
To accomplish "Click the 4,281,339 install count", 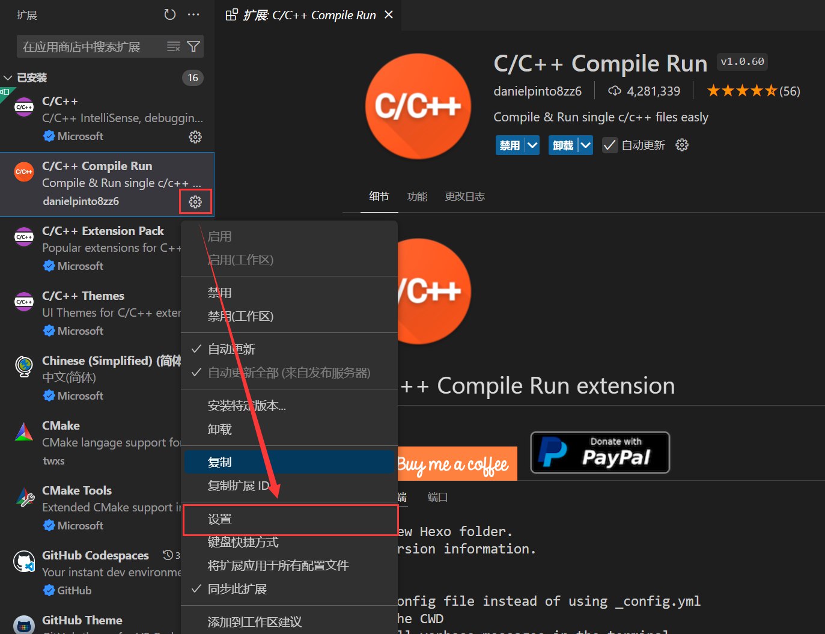I will [654, 91].
